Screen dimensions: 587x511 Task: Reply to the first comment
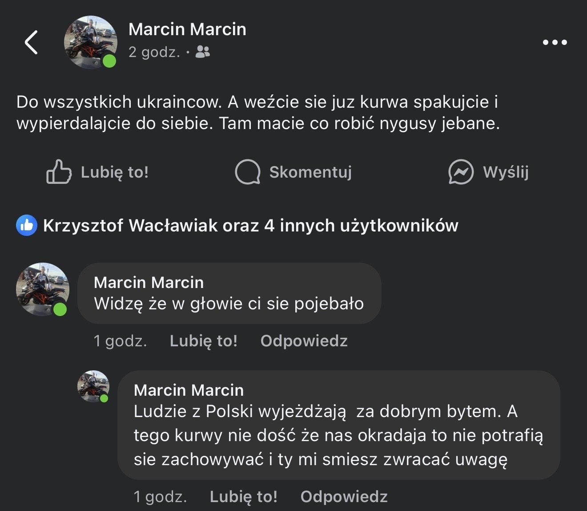click(304, 341)
